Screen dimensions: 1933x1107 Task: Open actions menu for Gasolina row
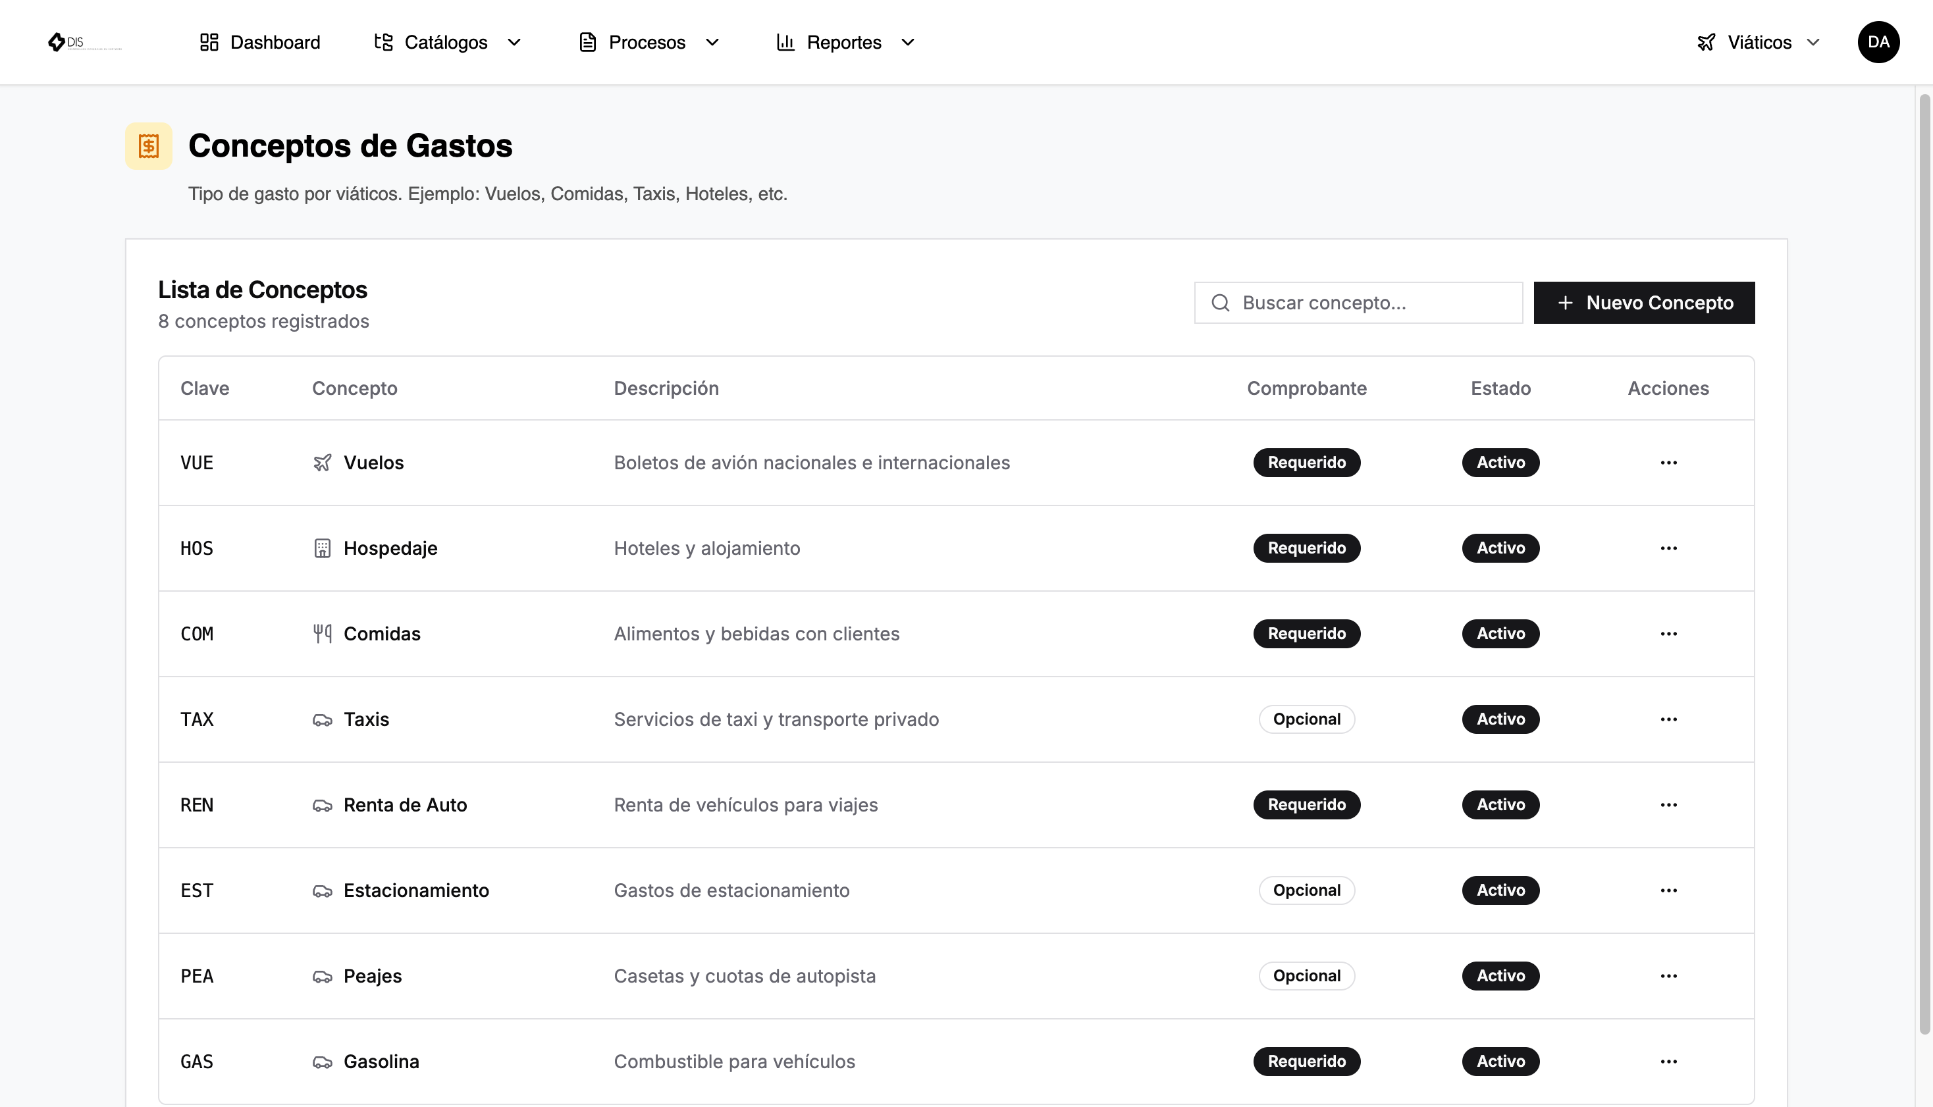click(x=1668, y=1062)
